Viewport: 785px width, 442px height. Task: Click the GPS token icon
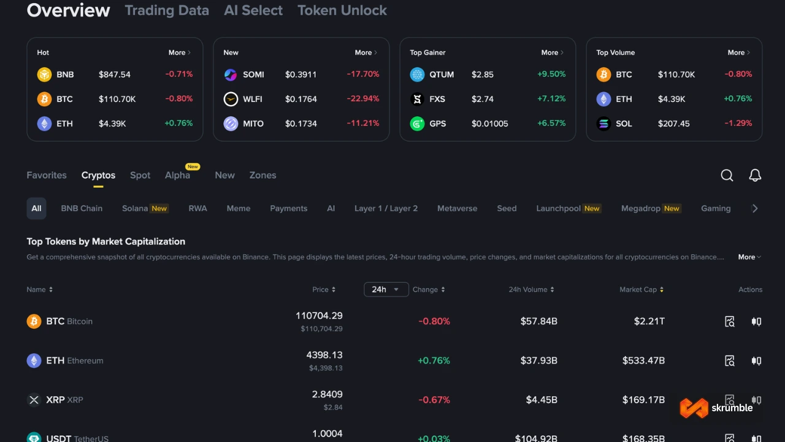pos(417,123)
